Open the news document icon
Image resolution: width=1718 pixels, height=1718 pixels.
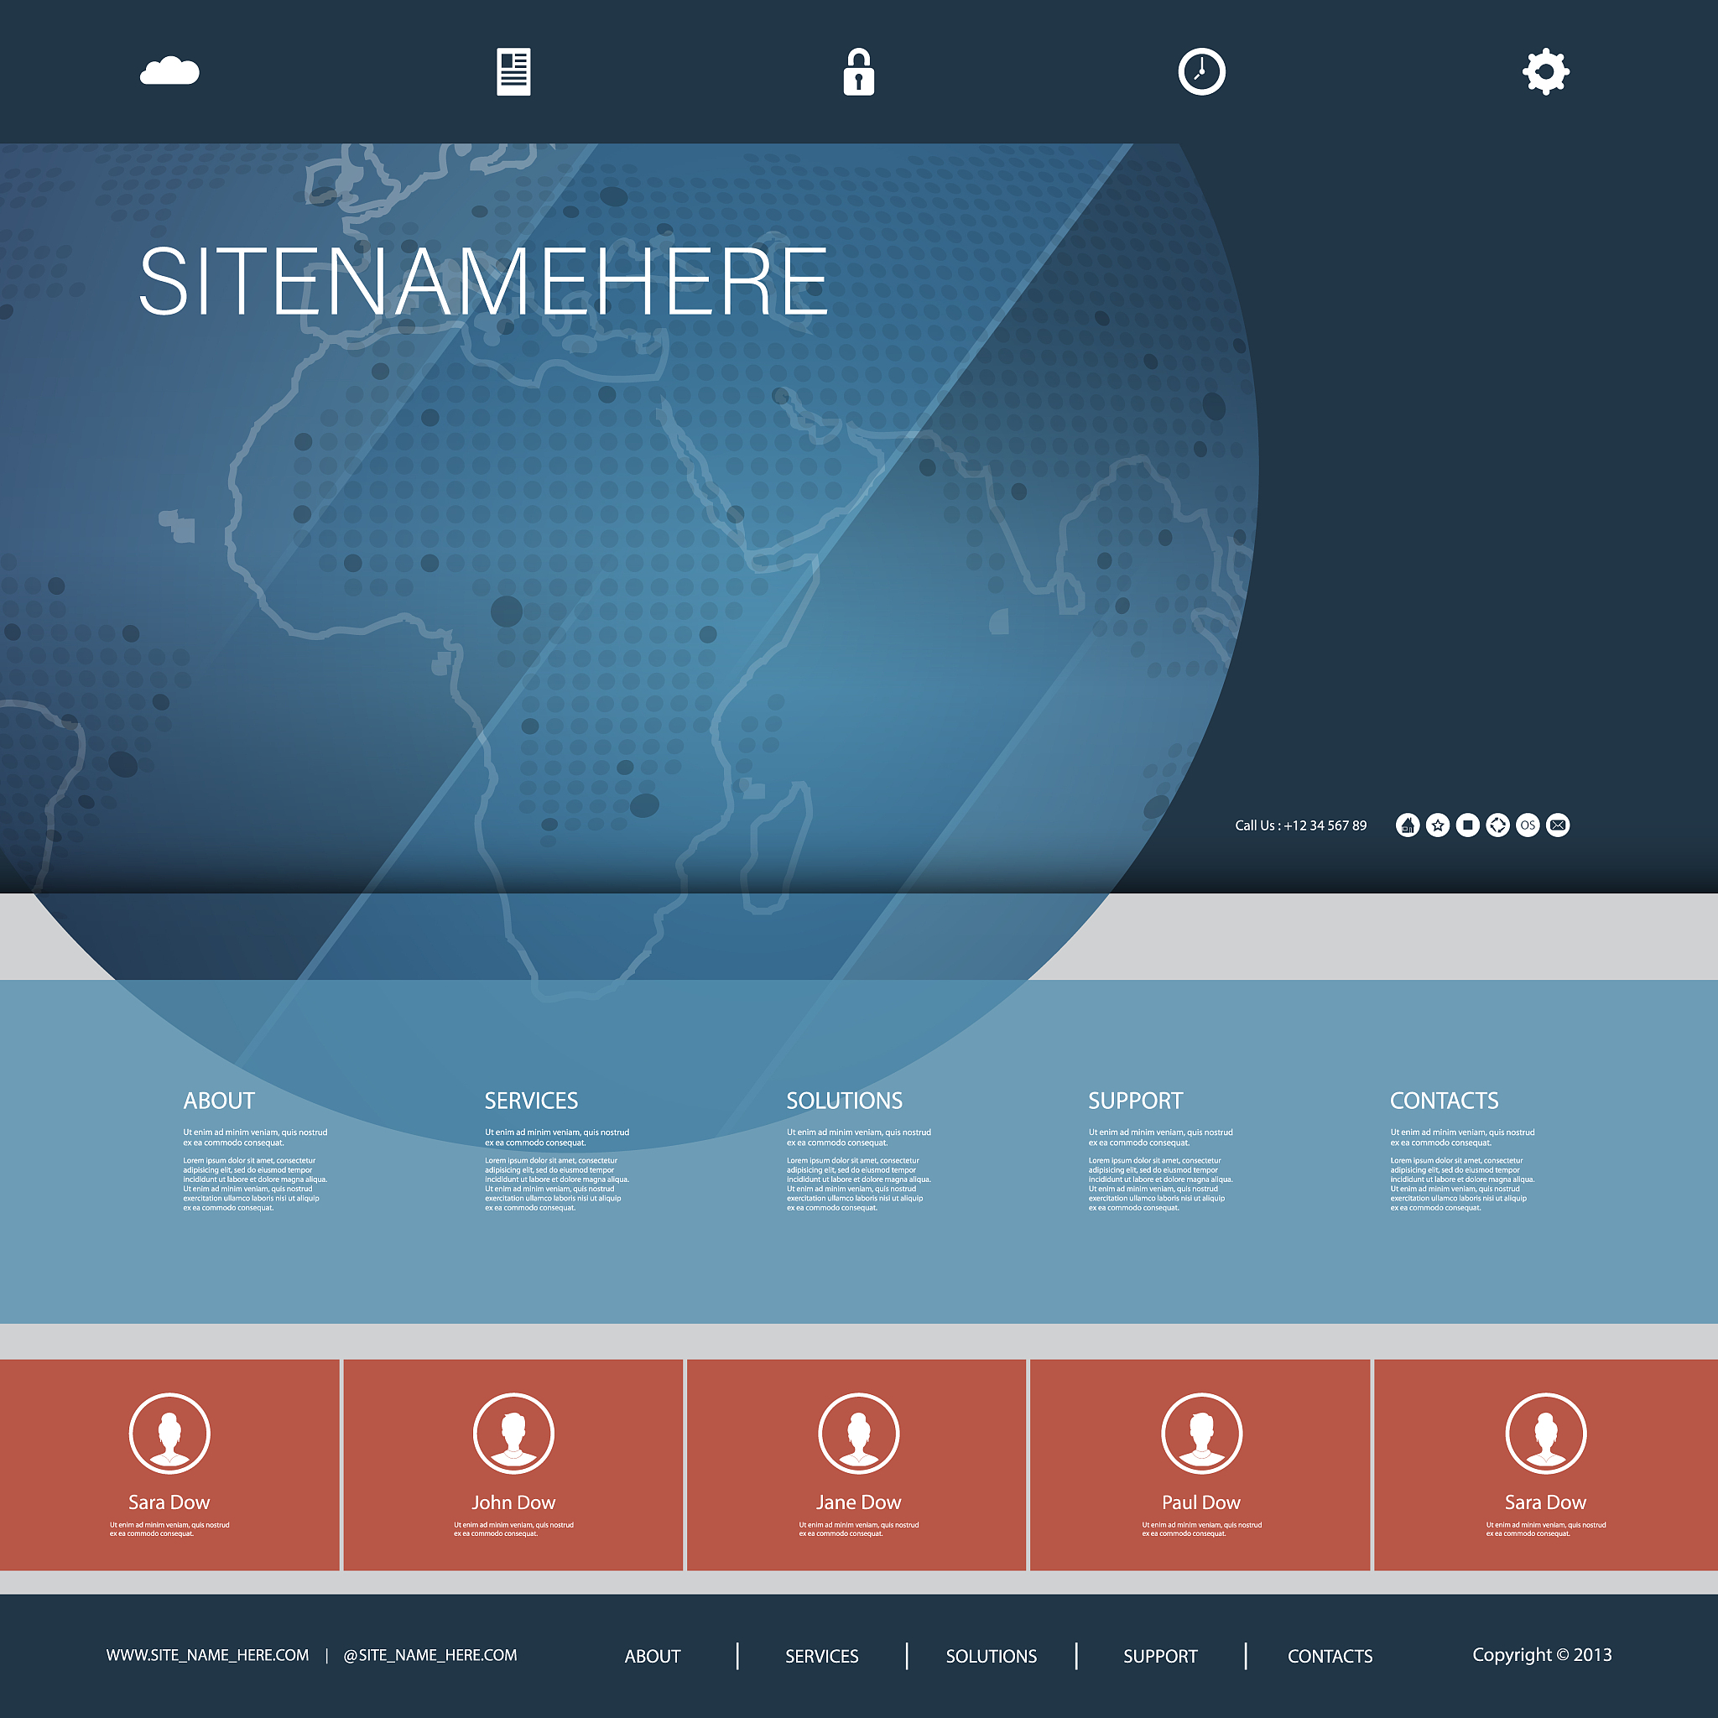tap(513, 72)
